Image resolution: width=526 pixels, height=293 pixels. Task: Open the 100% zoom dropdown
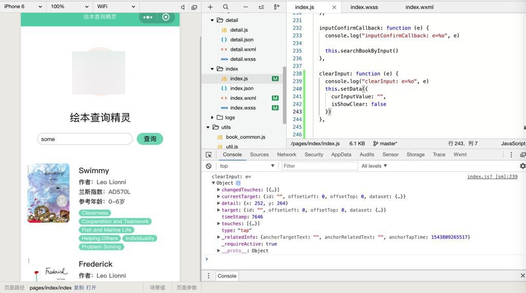tap(69, 6)
